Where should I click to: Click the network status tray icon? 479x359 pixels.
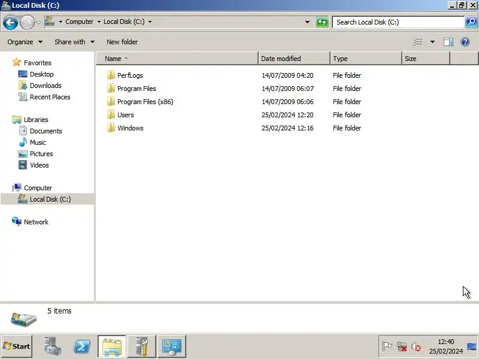(x=401, y=346)
